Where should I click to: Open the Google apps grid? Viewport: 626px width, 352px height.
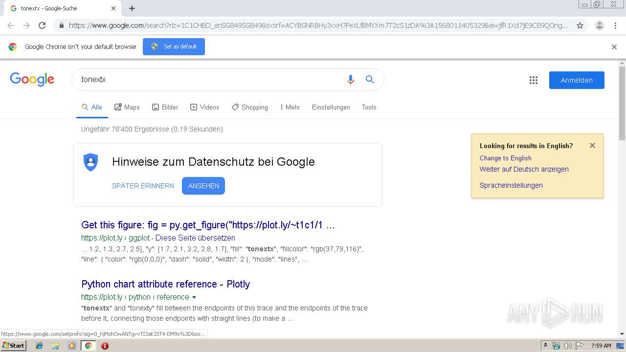534,80
